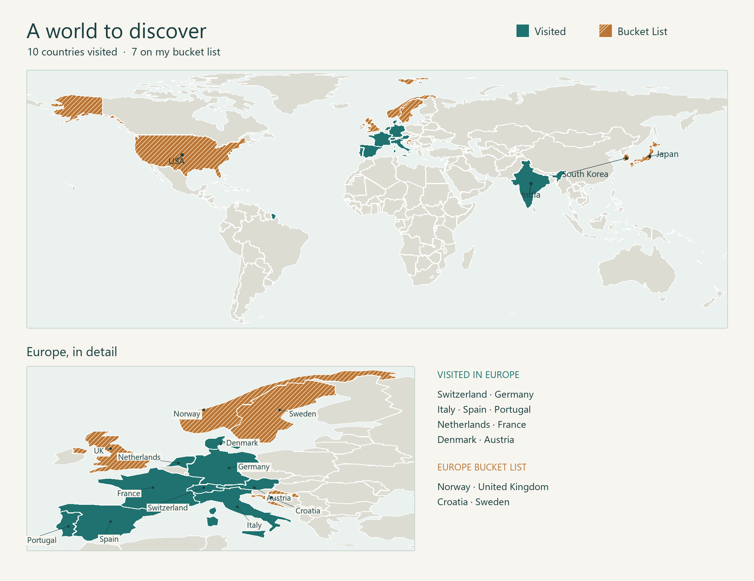Screen dimensions: 754x581
Task: Click the Sweden label in Europe map
Action: [302, 414]
